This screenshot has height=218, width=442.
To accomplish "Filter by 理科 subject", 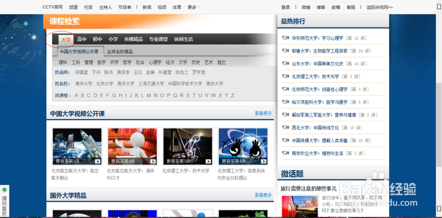I will [63, 63].
